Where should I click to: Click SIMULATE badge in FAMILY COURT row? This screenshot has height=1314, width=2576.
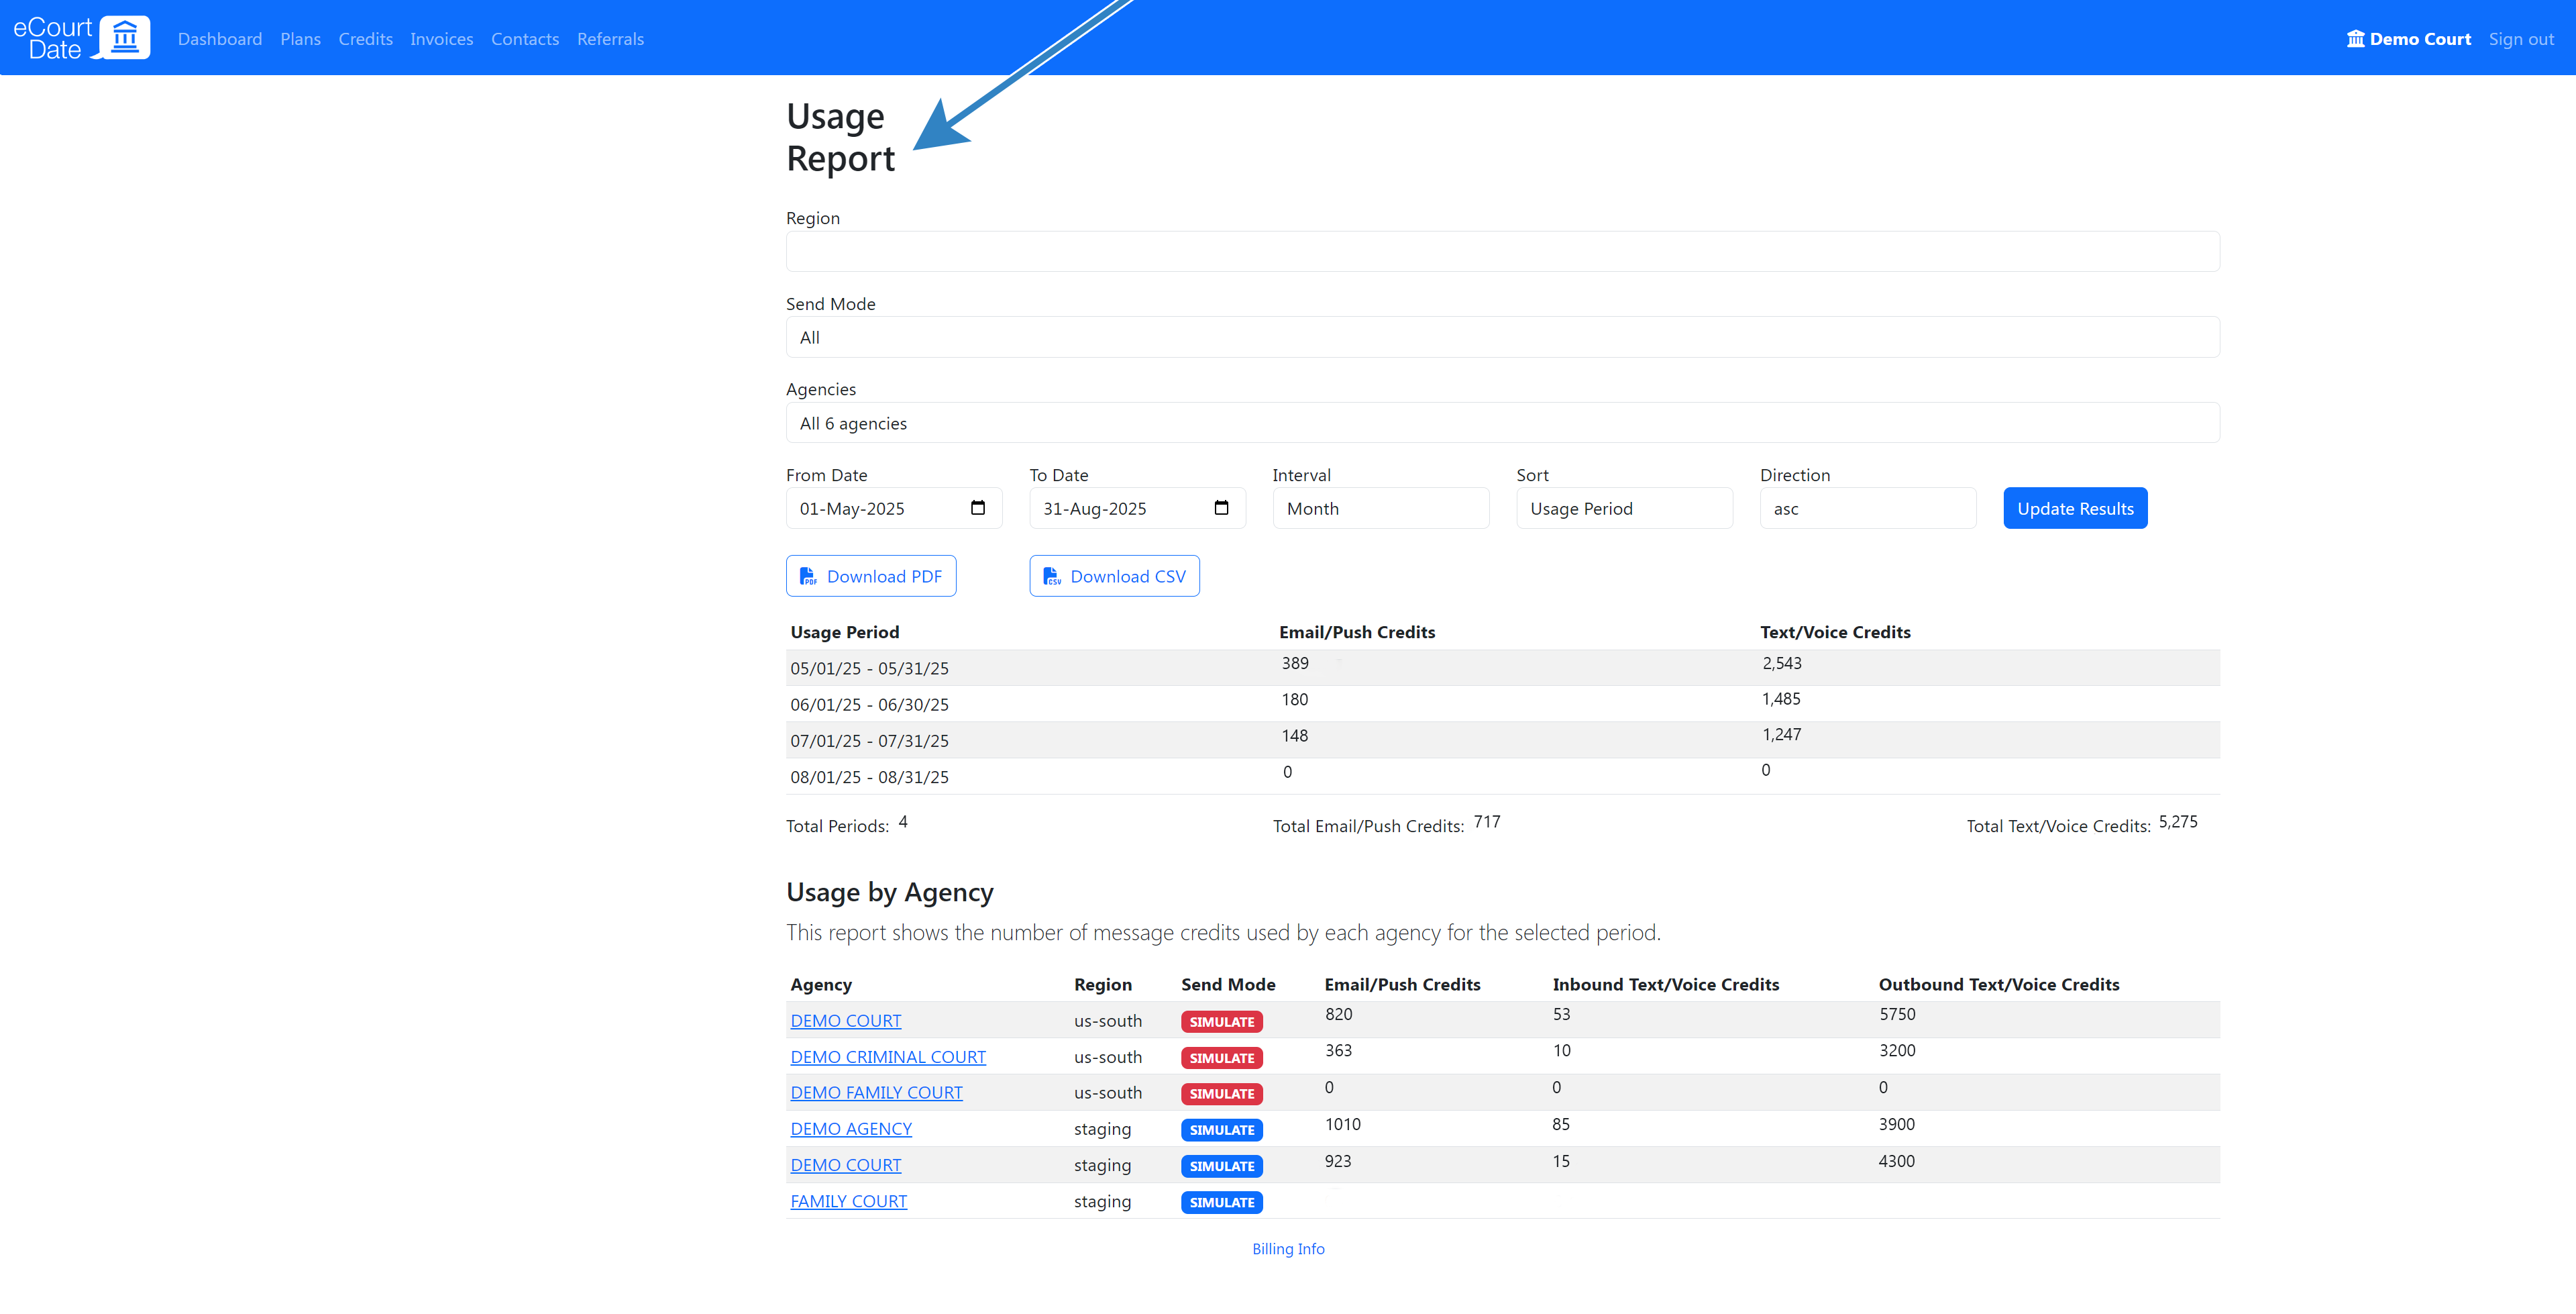(1221, 1202)
